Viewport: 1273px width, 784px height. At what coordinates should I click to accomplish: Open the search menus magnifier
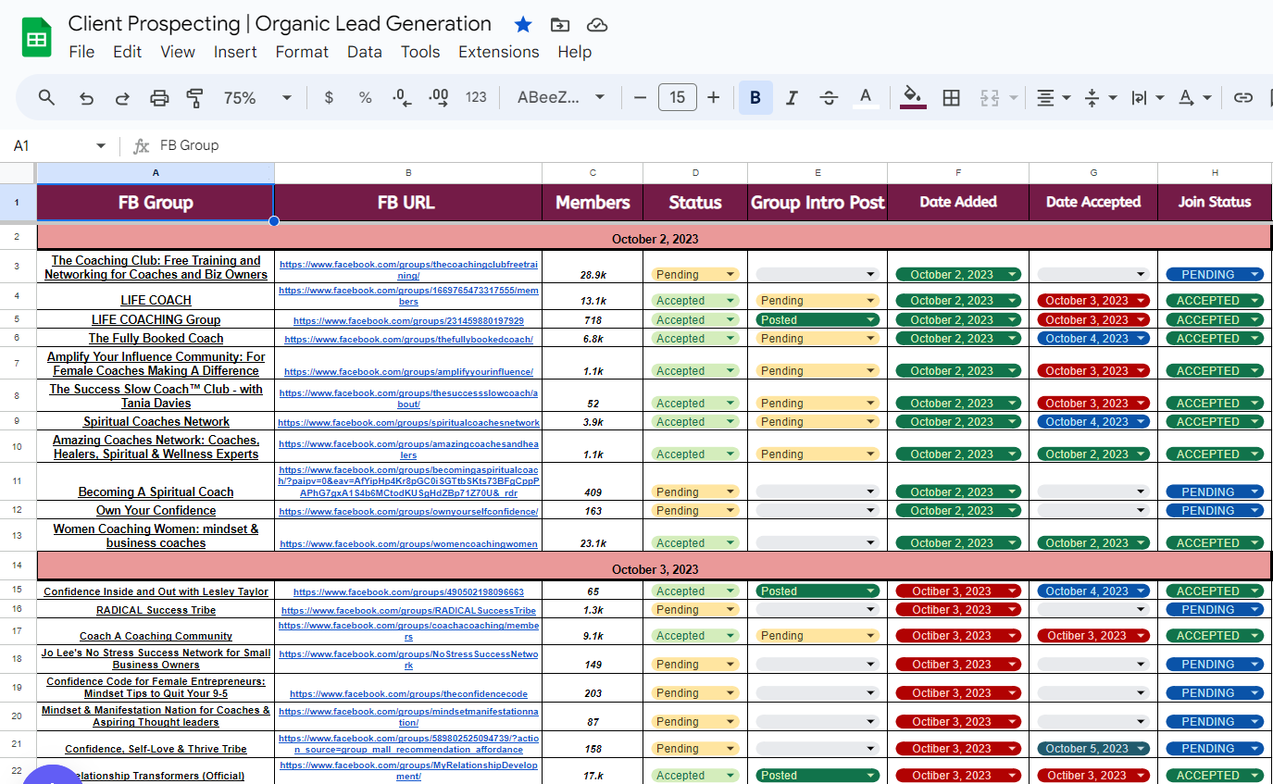pos(46,97)
